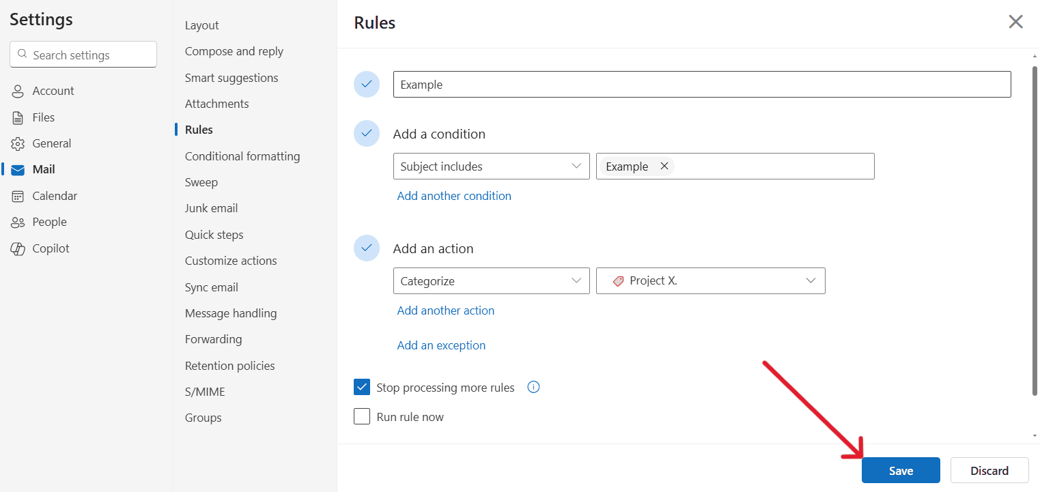
Task: Save the new rule
Action: coord(901,470)
